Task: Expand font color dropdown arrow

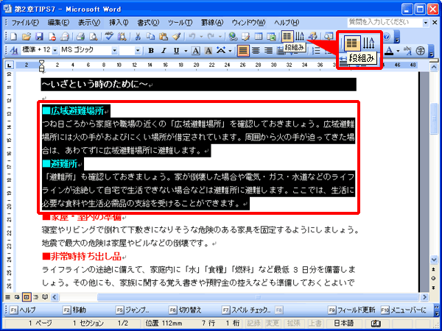Action: pos(398,51)
